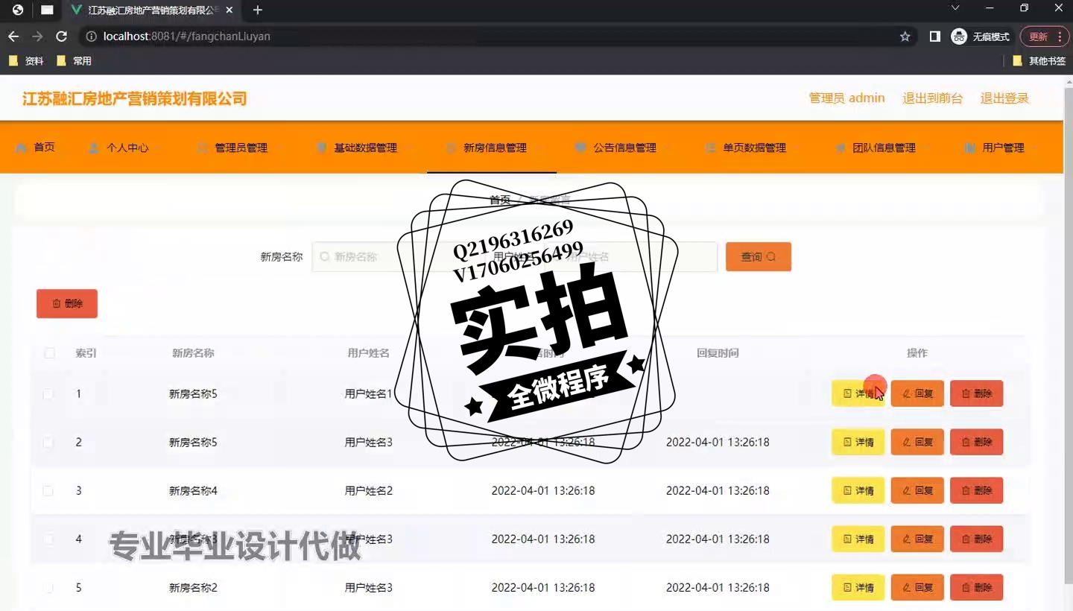Click 回复 for row 2
Screen dimensions: 1073x611
[x=917, y=442]
